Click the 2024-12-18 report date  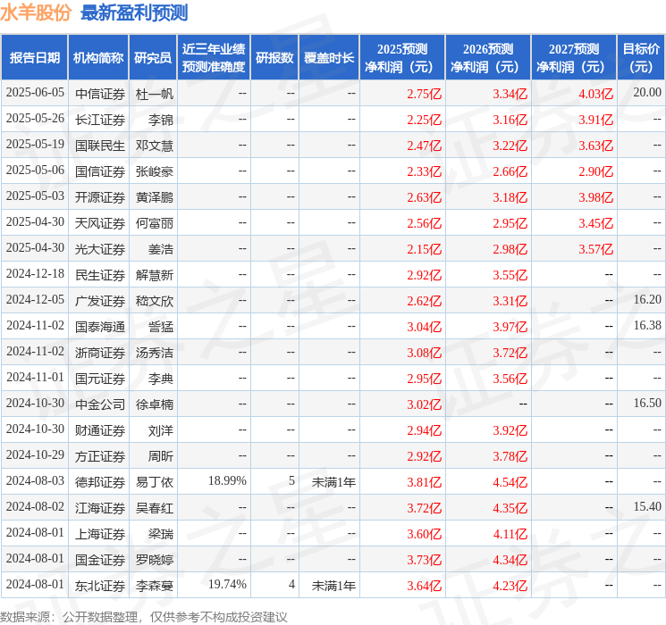35,274
